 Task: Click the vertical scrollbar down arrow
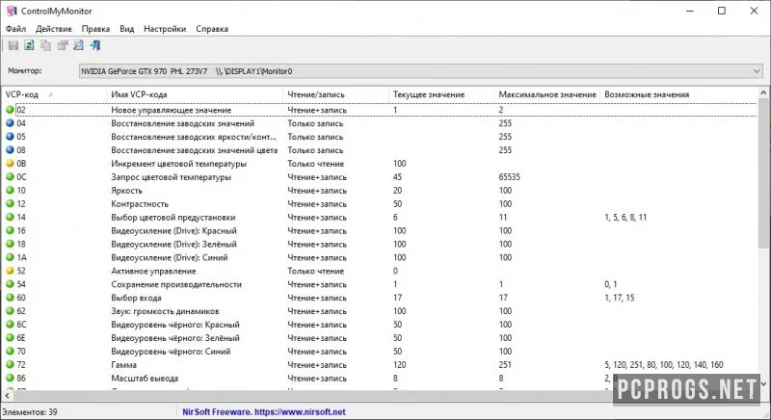[x=763, y=383]
